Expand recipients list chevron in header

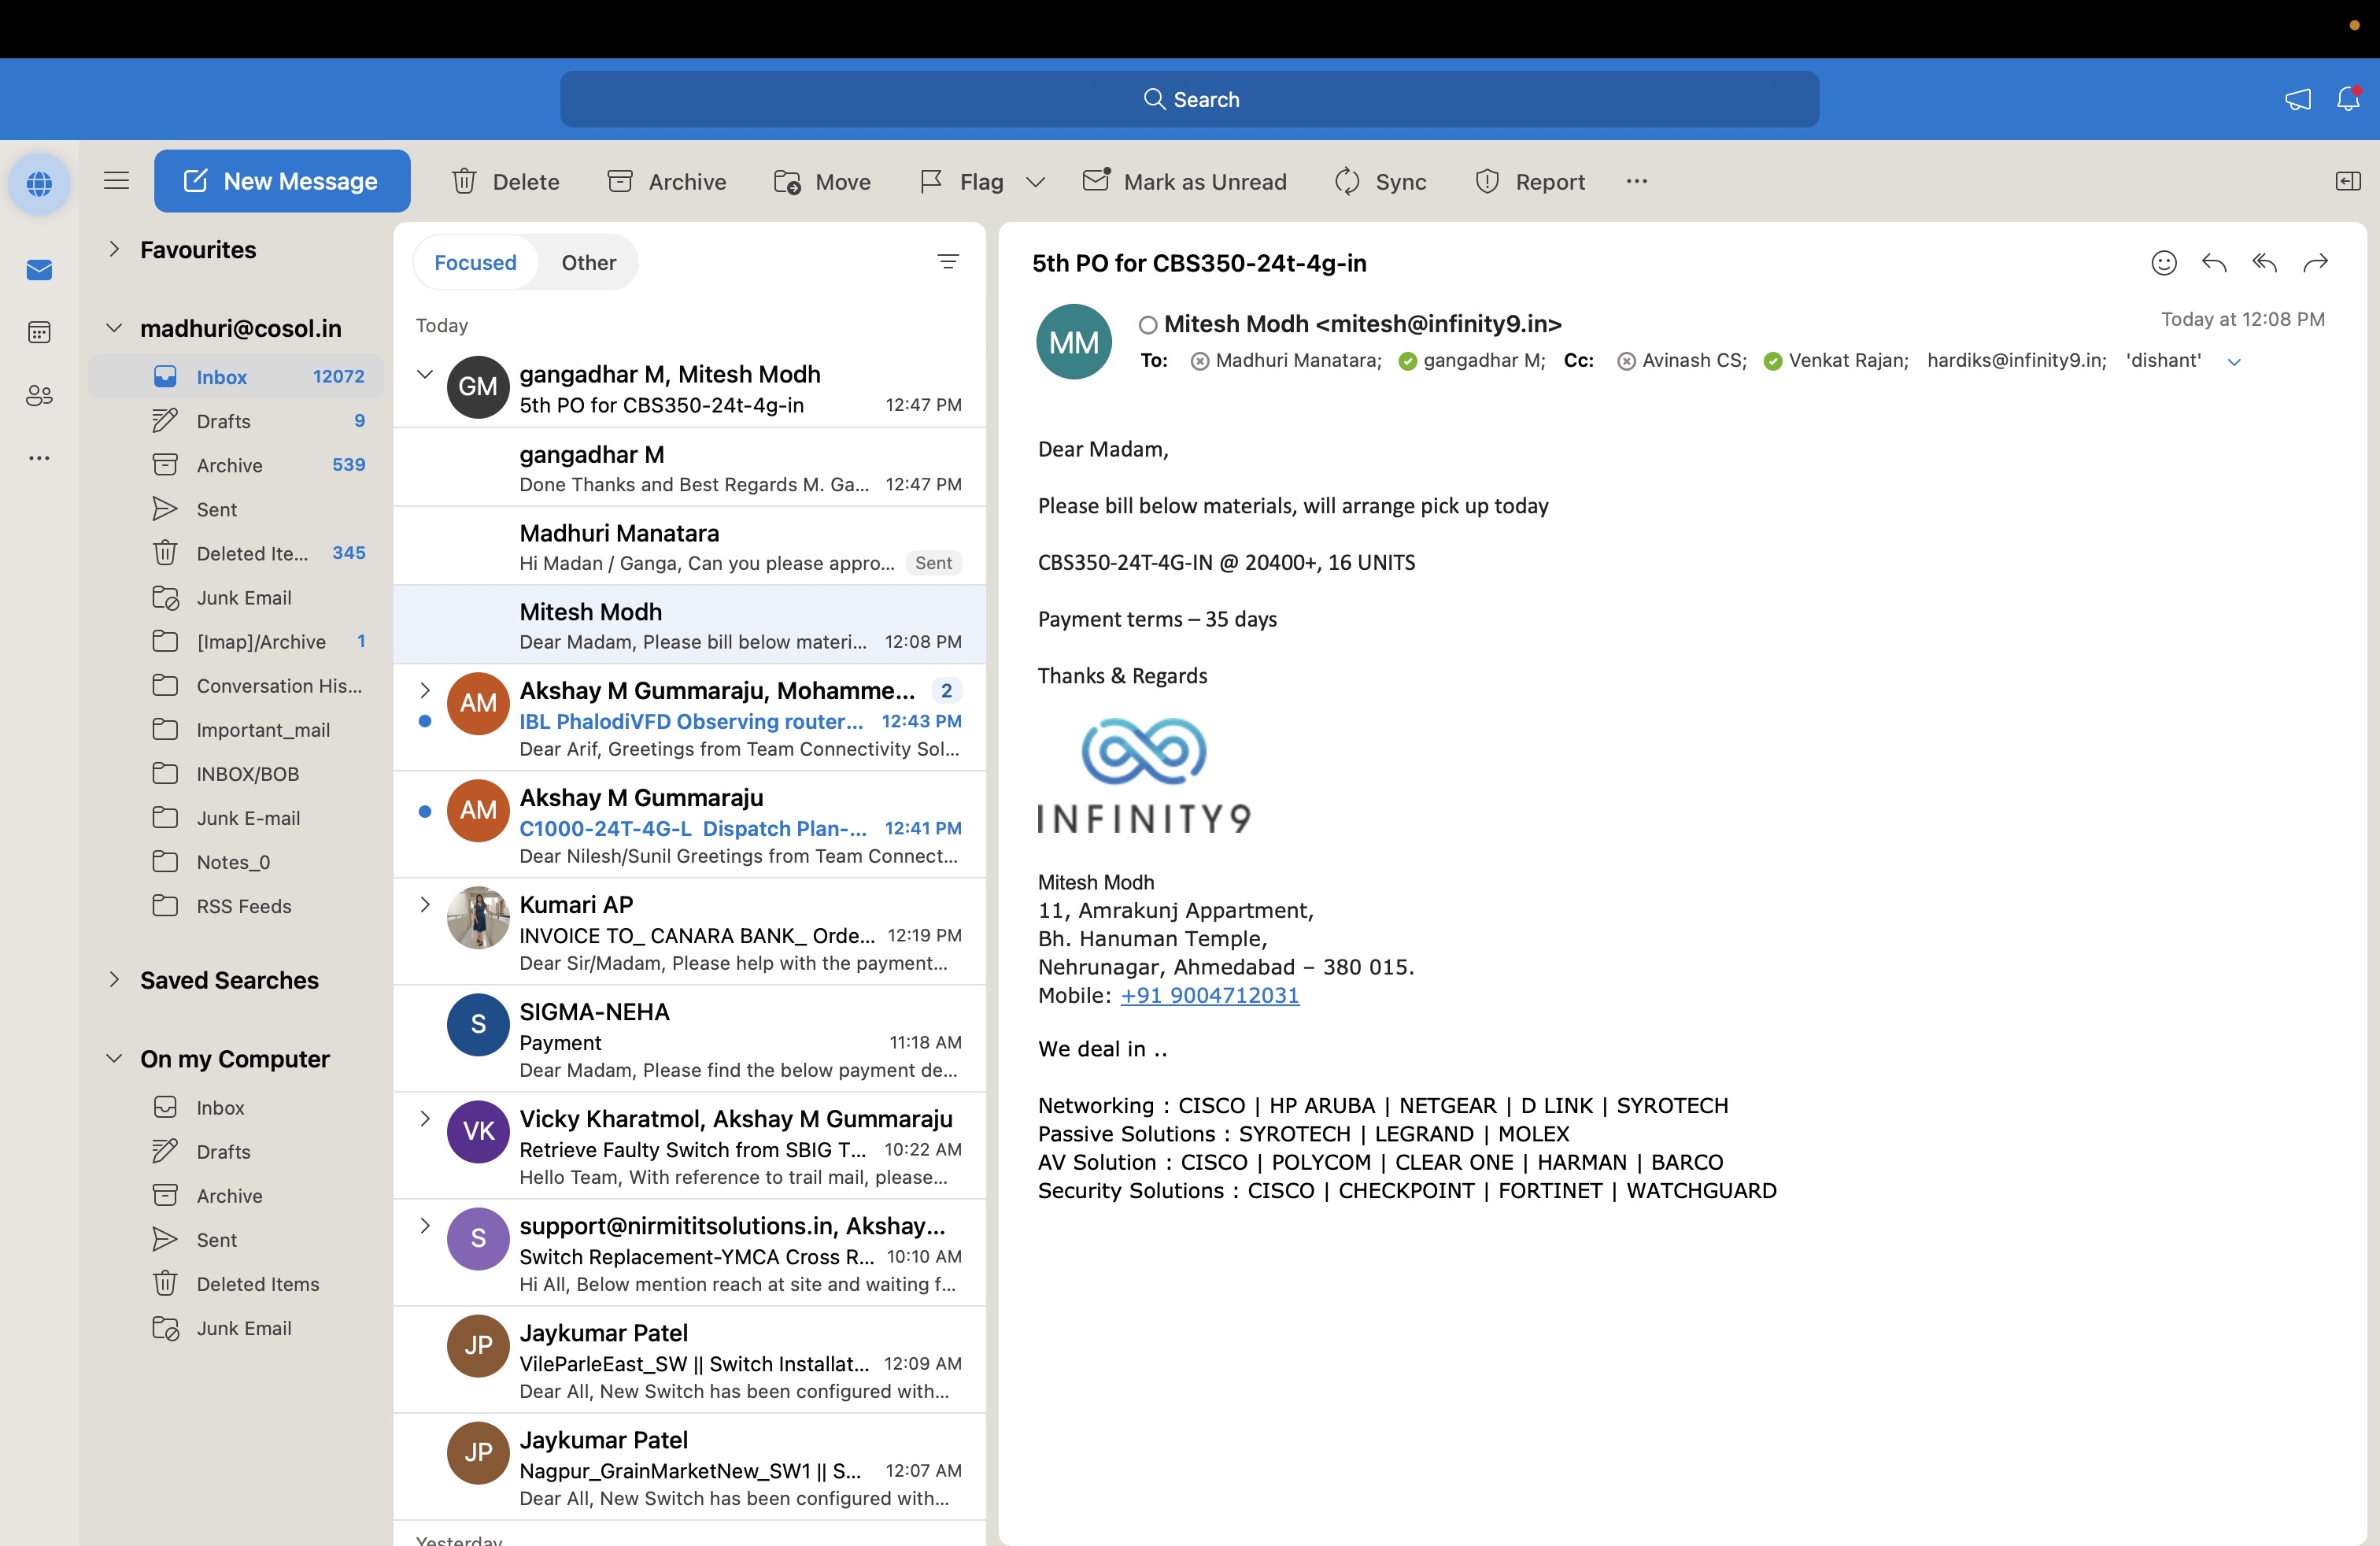2234,362
